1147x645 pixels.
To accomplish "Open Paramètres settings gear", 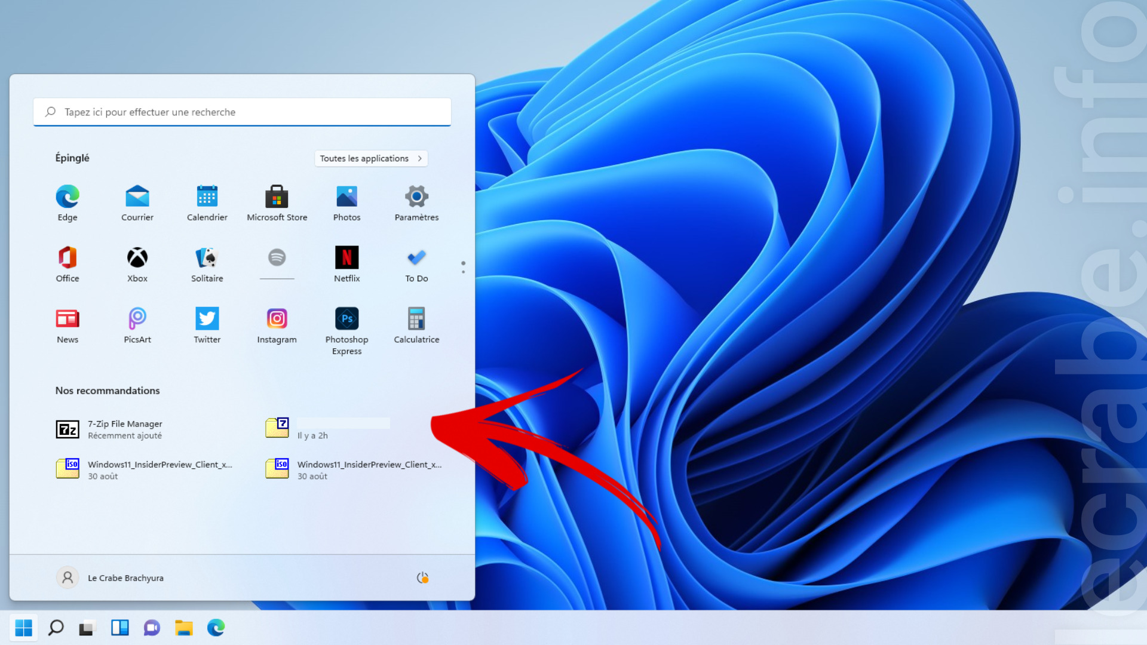I will (417, 203).
